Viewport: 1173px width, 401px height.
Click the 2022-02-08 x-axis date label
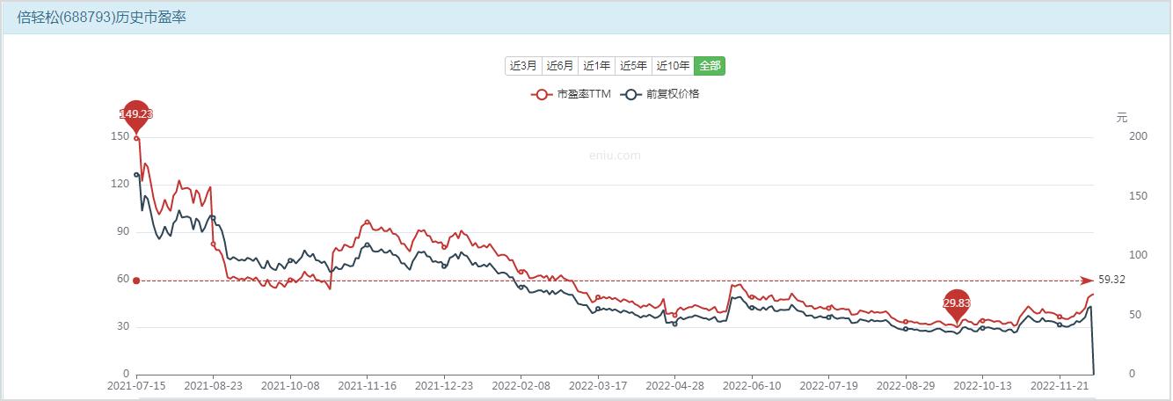pyautogui.click(x=521, y=385)
